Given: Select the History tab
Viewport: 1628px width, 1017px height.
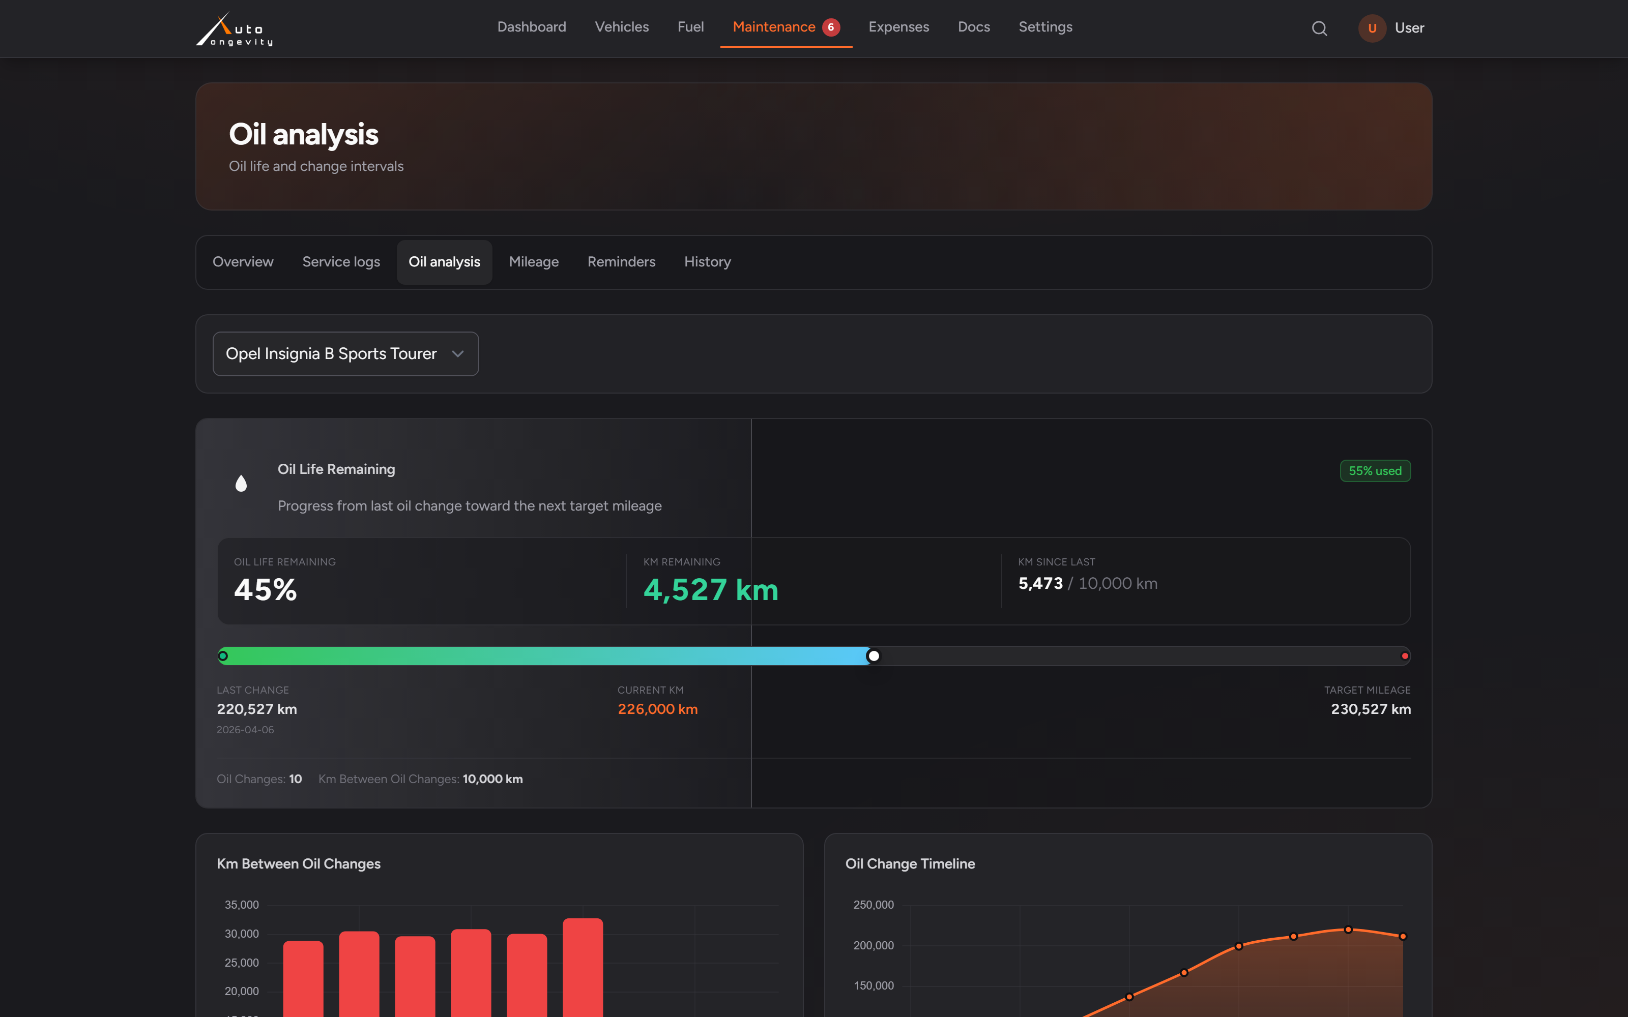Looking at the screenshot, I should pos(707,262).
